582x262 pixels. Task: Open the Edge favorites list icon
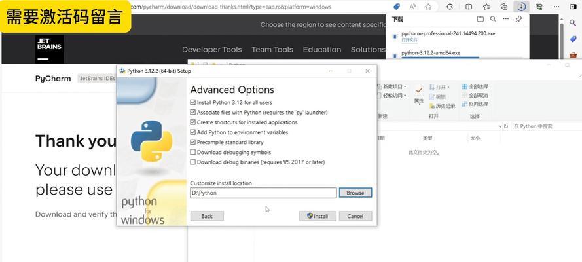(x=486, y=7)
